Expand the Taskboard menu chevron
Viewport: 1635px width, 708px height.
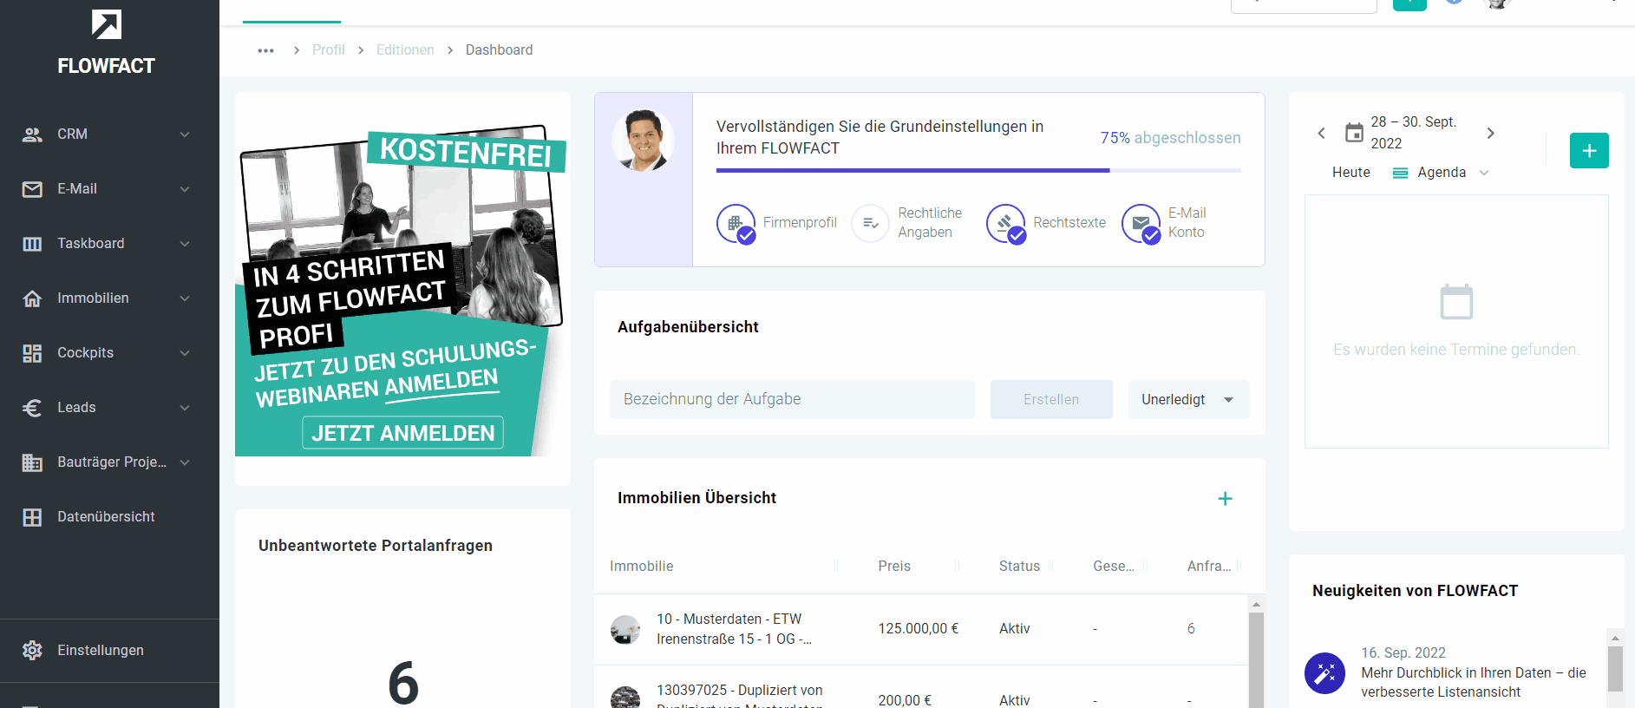point(185,244)
